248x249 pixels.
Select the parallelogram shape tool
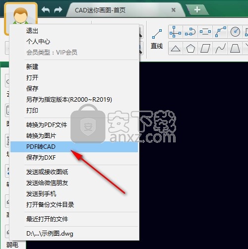[205, 49]
